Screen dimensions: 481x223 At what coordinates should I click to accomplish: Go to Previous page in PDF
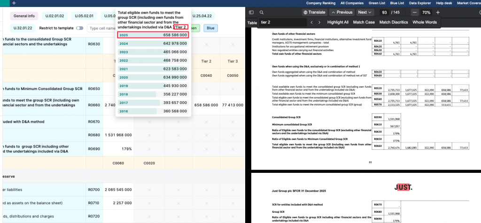[x=341, y=12]
